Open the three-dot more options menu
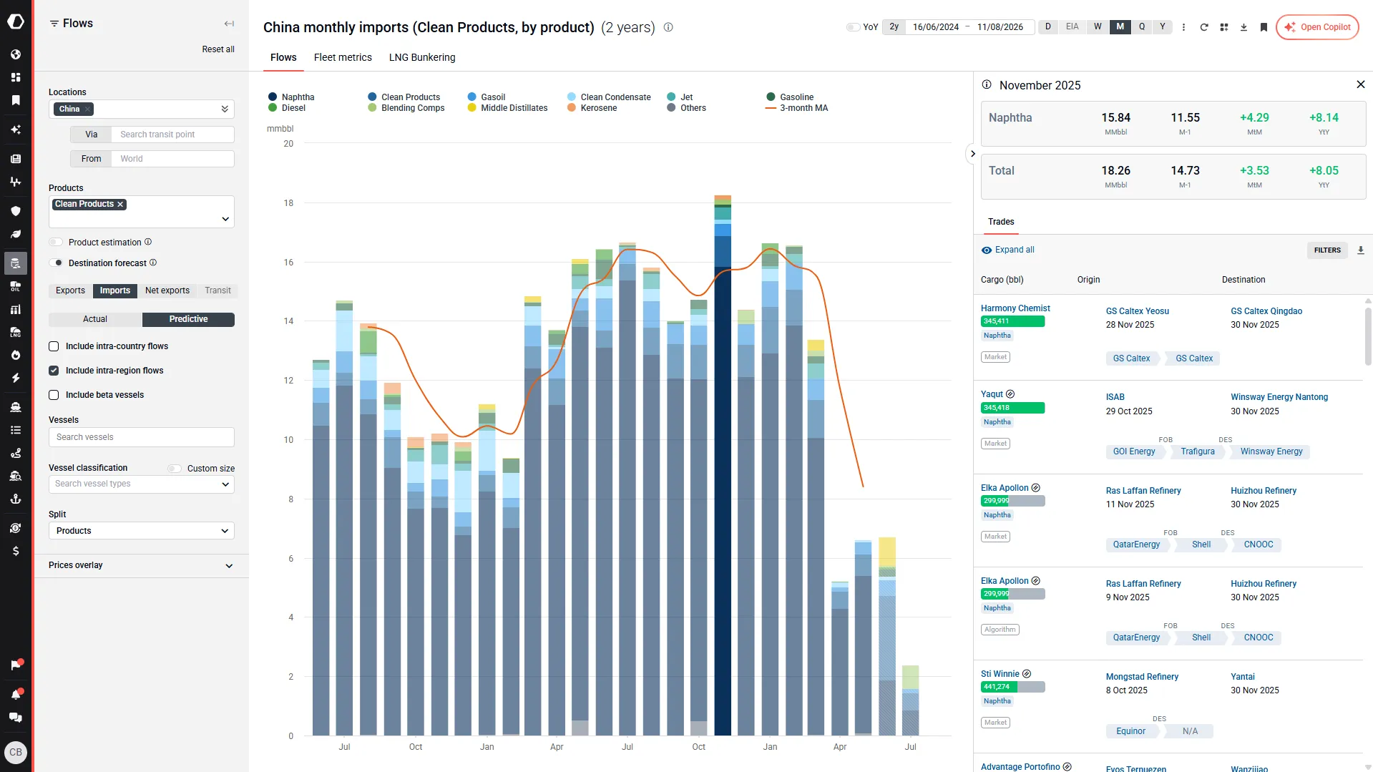The width and height of the screenshot is (1373, 772). [1183, 27]
